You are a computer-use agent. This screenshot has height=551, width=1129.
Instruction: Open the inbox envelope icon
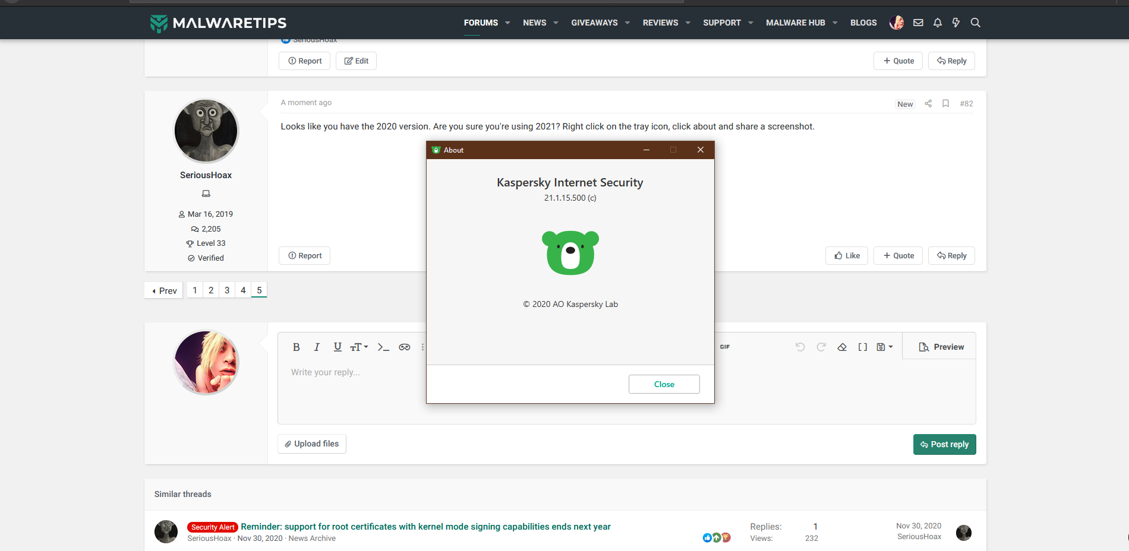click(918, 23)
